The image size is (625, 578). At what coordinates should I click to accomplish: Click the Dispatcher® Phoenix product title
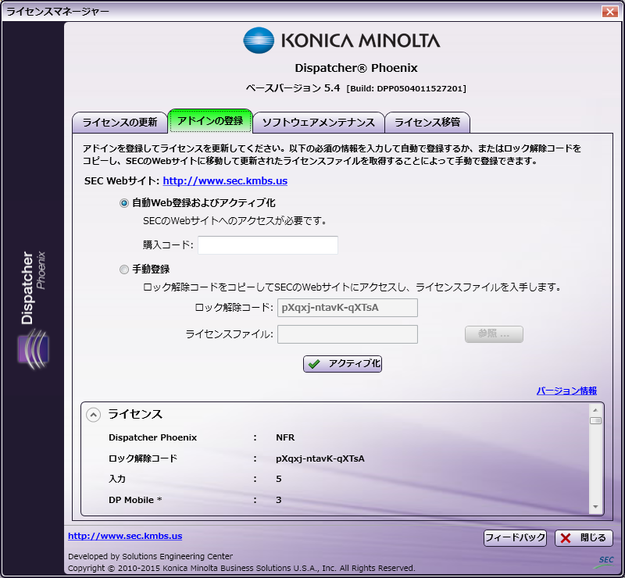[356, 68]
